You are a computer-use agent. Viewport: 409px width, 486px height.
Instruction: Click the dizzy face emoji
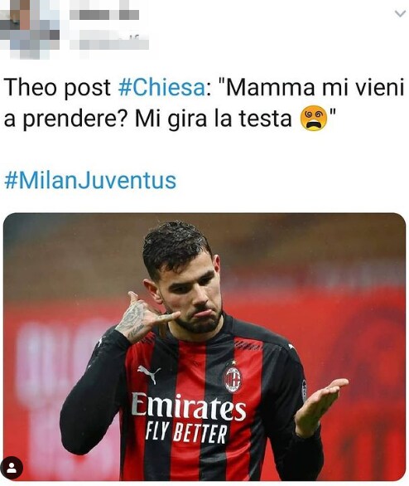(x=314, y=119)
